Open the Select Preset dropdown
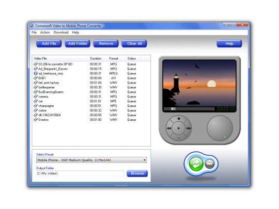Viewport: 279px width, 209px height. [91, 160]
